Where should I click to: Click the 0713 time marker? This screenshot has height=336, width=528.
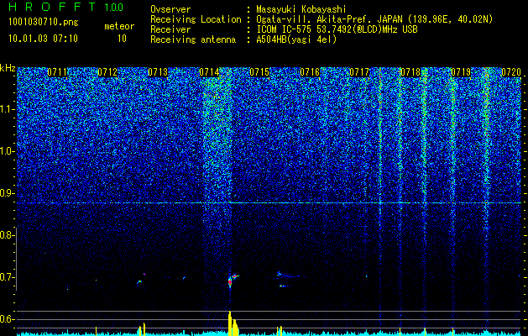[158, 72]
